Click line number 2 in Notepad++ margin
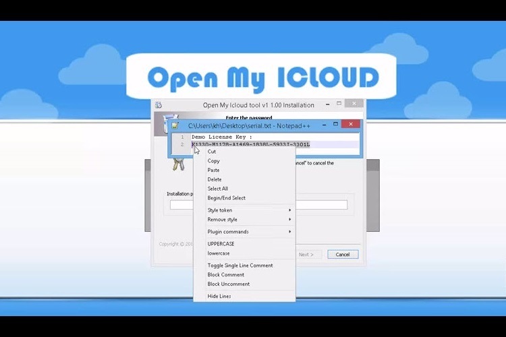506x337 pixels. coord(182,144)
